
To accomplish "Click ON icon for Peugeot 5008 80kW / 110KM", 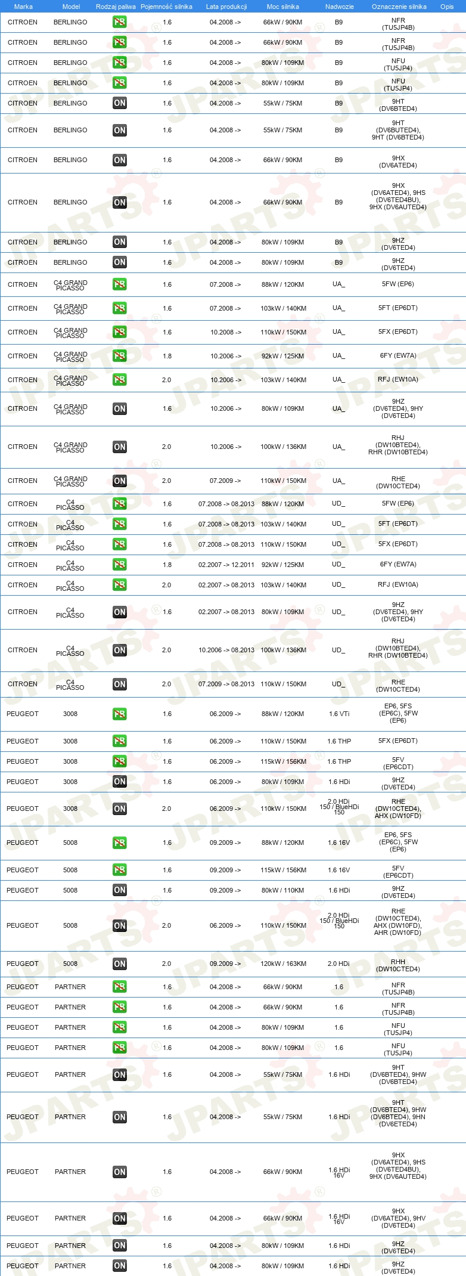I will (120, 890).
